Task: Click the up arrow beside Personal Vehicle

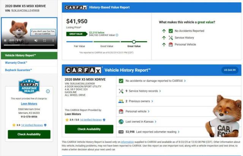Action: pyautogui.click(x=164, y=45)
